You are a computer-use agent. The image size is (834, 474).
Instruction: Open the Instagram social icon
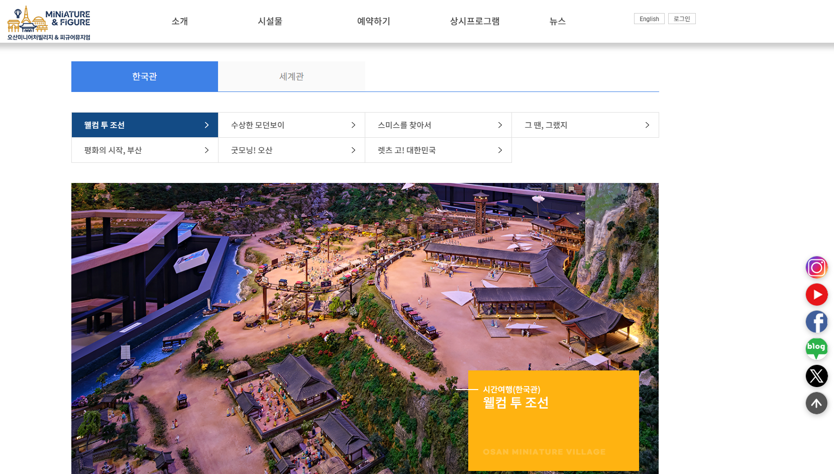click(x=816, y=267)
